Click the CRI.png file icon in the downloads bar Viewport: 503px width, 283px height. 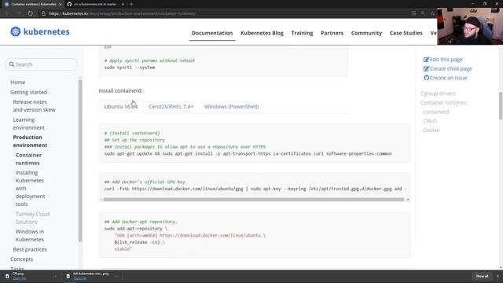click(7, 276)
